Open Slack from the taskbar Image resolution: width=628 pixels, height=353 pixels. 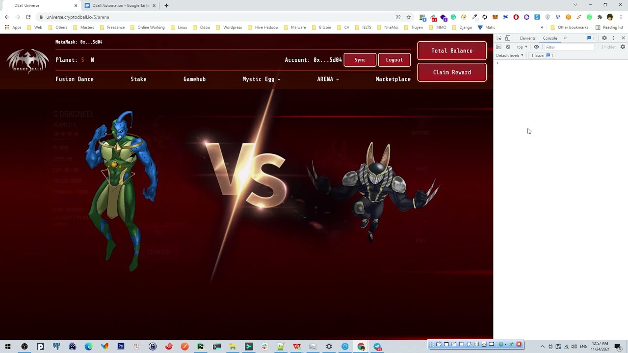click(x=265, y=347)
